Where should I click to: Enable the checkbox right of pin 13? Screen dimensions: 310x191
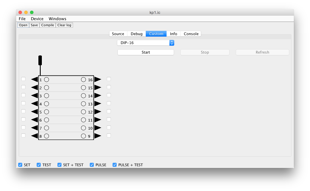pyautogui.click(x=109, y=103)
